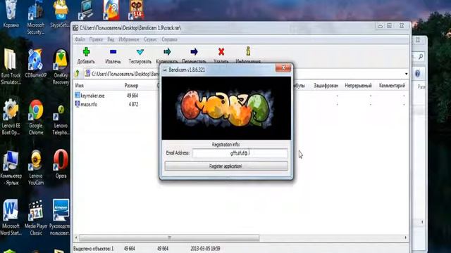The width and height of the screenshot is (451, 253).
Task: Open the OneKey Recovery desktop icon
Action: [61, 67]
